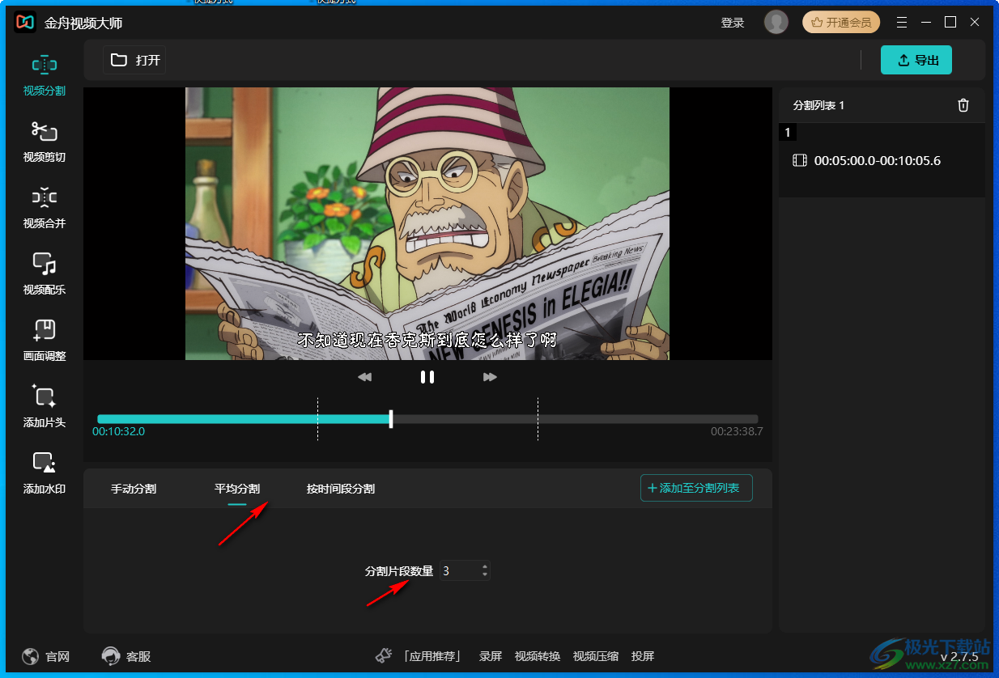Viewport: 999px width, 678px height.
Task: Open the 视频分割 video split tool
Action: tap(44, 76)
